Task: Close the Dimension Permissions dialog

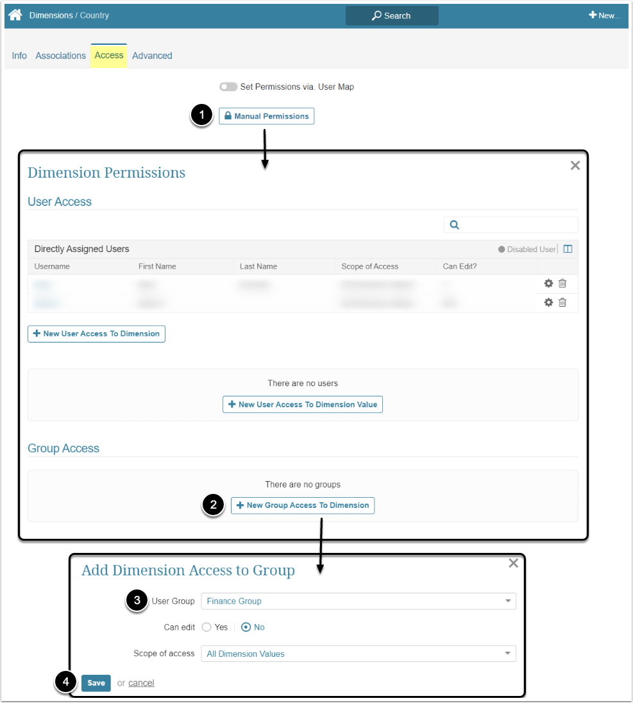Action: 575,165
